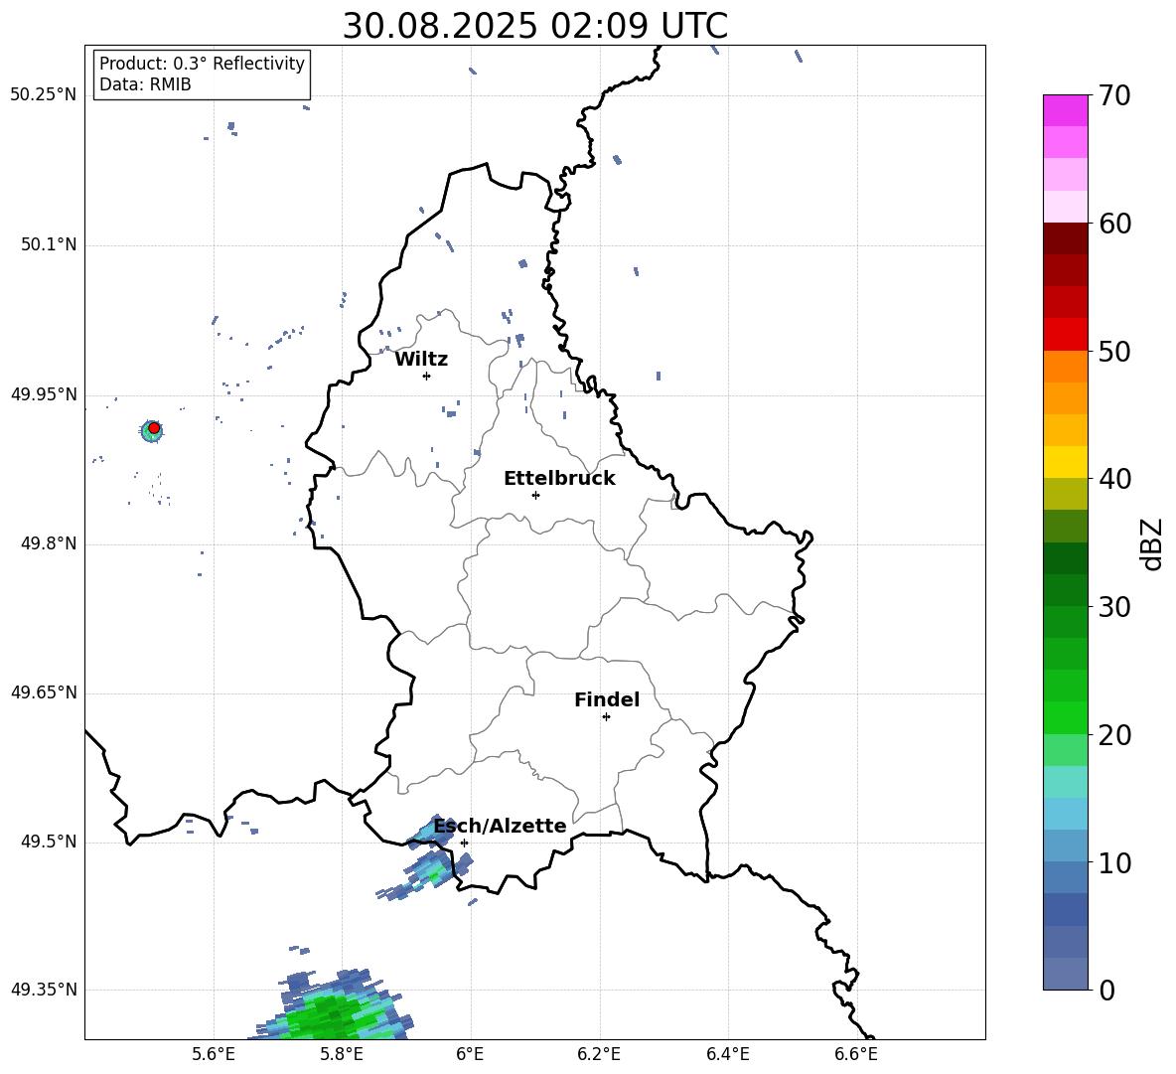This screenshot has width=1176, height=1074.
Task: Click the magenta 70 dBZ colorbar segment
Action: point(1065,110)
